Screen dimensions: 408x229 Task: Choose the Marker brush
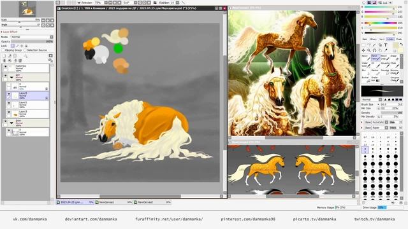coord(375,72)
